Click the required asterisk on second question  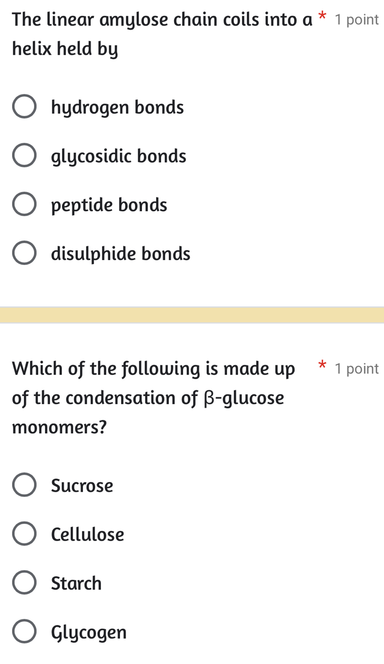tap(322, 368)
